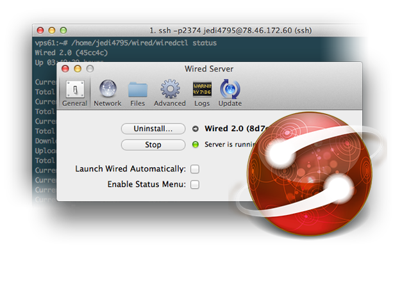Click the wiredctl status command line
Image resolution: width=402 pixels, height=288 pixels.
tap(126, 43)
